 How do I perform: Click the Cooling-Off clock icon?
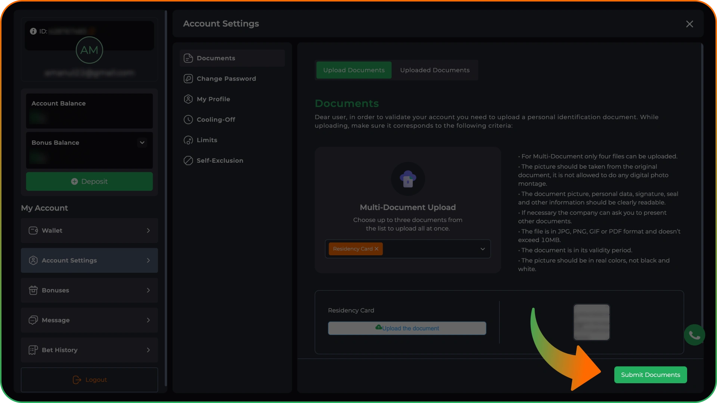click(188, 120)
